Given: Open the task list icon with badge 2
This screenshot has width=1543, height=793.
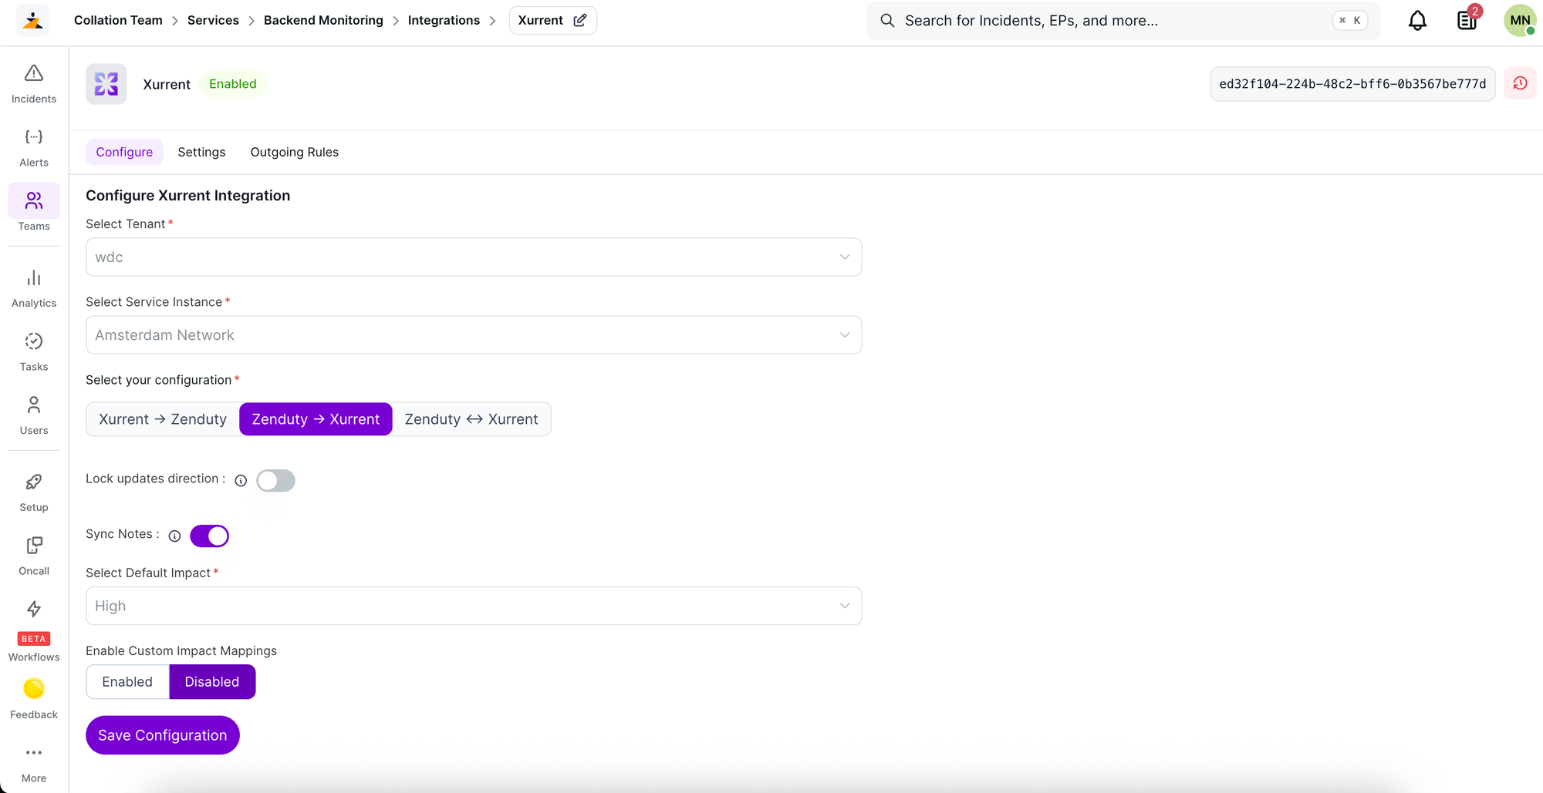Looking at the screenshot, I should pyautogui.click(x=1467, y=21).
